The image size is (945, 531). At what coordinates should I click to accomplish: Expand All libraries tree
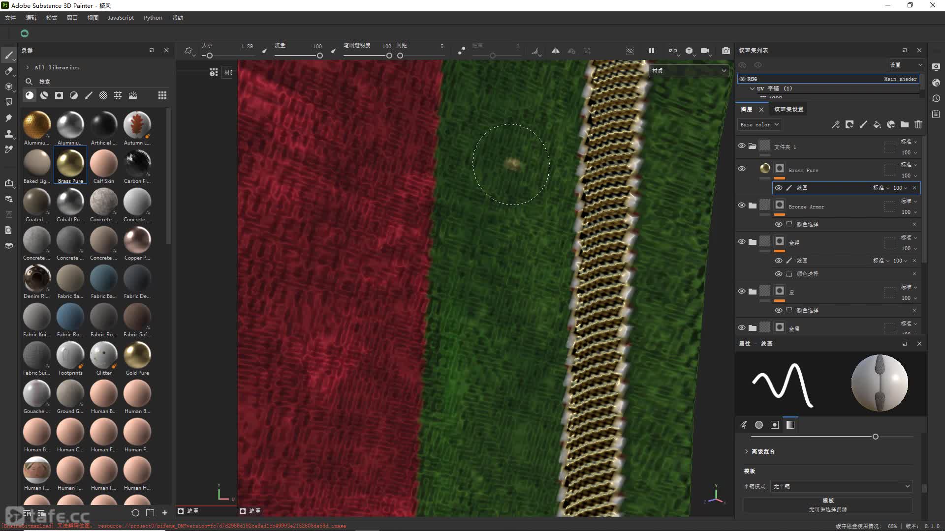pos(28,67)
